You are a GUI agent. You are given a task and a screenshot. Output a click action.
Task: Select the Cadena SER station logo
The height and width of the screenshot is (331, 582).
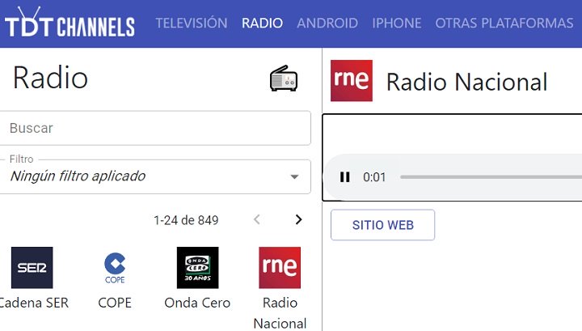(32, 268)
